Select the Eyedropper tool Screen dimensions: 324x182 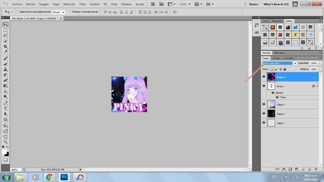click(5, 52)
